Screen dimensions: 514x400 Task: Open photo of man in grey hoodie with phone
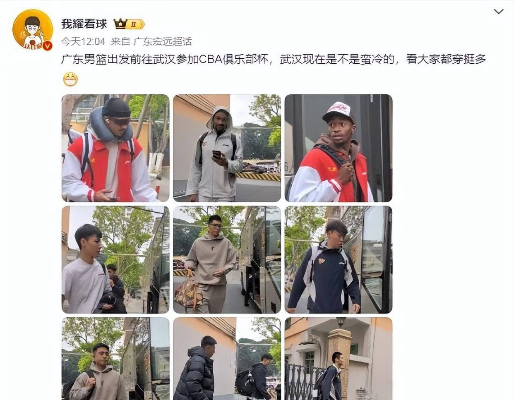tap(227, 148)
